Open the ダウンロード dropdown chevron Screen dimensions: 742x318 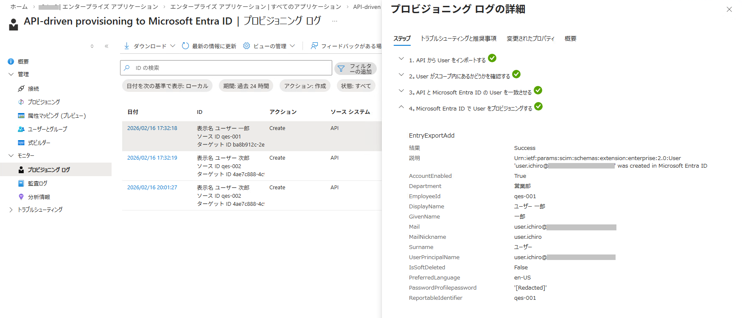point(173,46)
